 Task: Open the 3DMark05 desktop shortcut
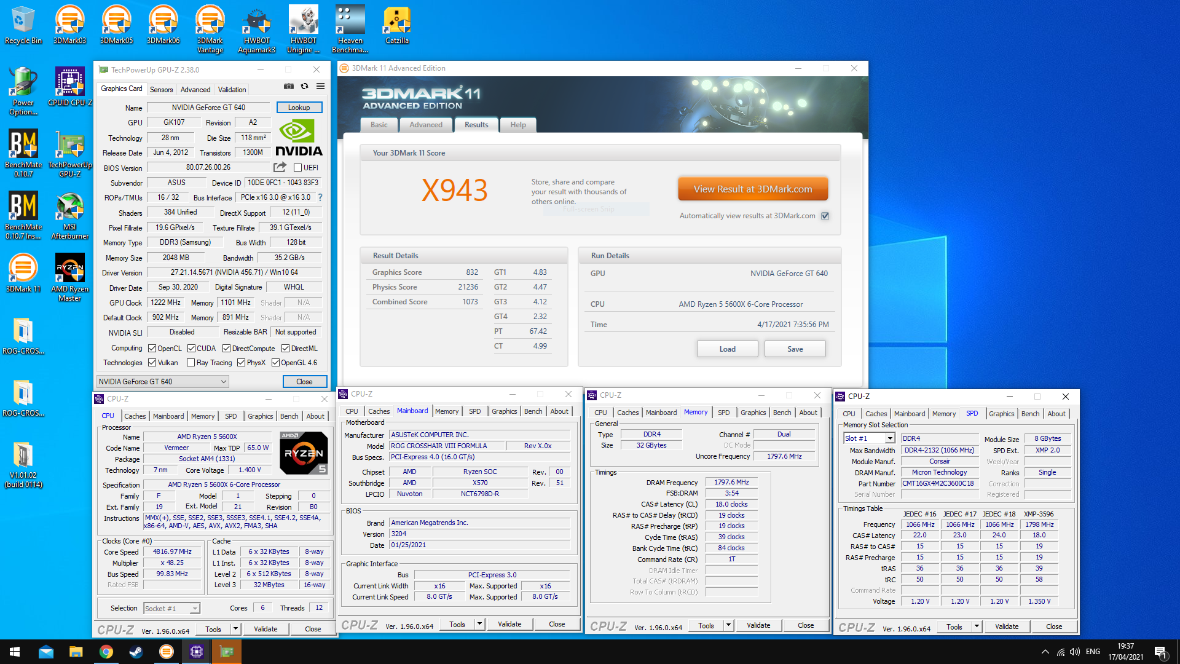[x=116, y=25]
